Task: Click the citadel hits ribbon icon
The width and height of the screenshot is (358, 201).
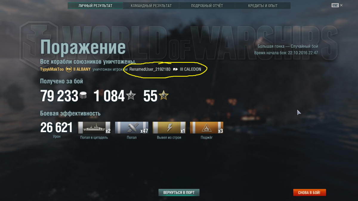Action: point(94,127)
